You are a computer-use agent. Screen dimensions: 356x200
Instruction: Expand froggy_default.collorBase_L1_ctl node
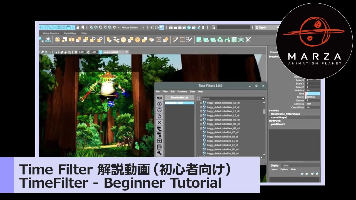pyautogui.click(x=201, y=111)
